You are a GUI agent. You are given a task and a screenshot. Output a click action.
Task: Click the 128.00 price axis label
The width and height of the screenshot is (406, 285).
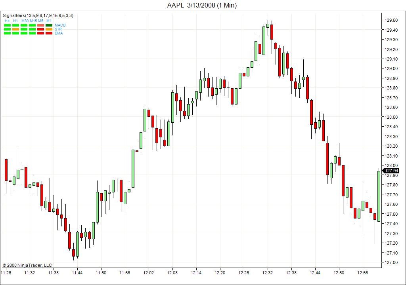point(391,165)
